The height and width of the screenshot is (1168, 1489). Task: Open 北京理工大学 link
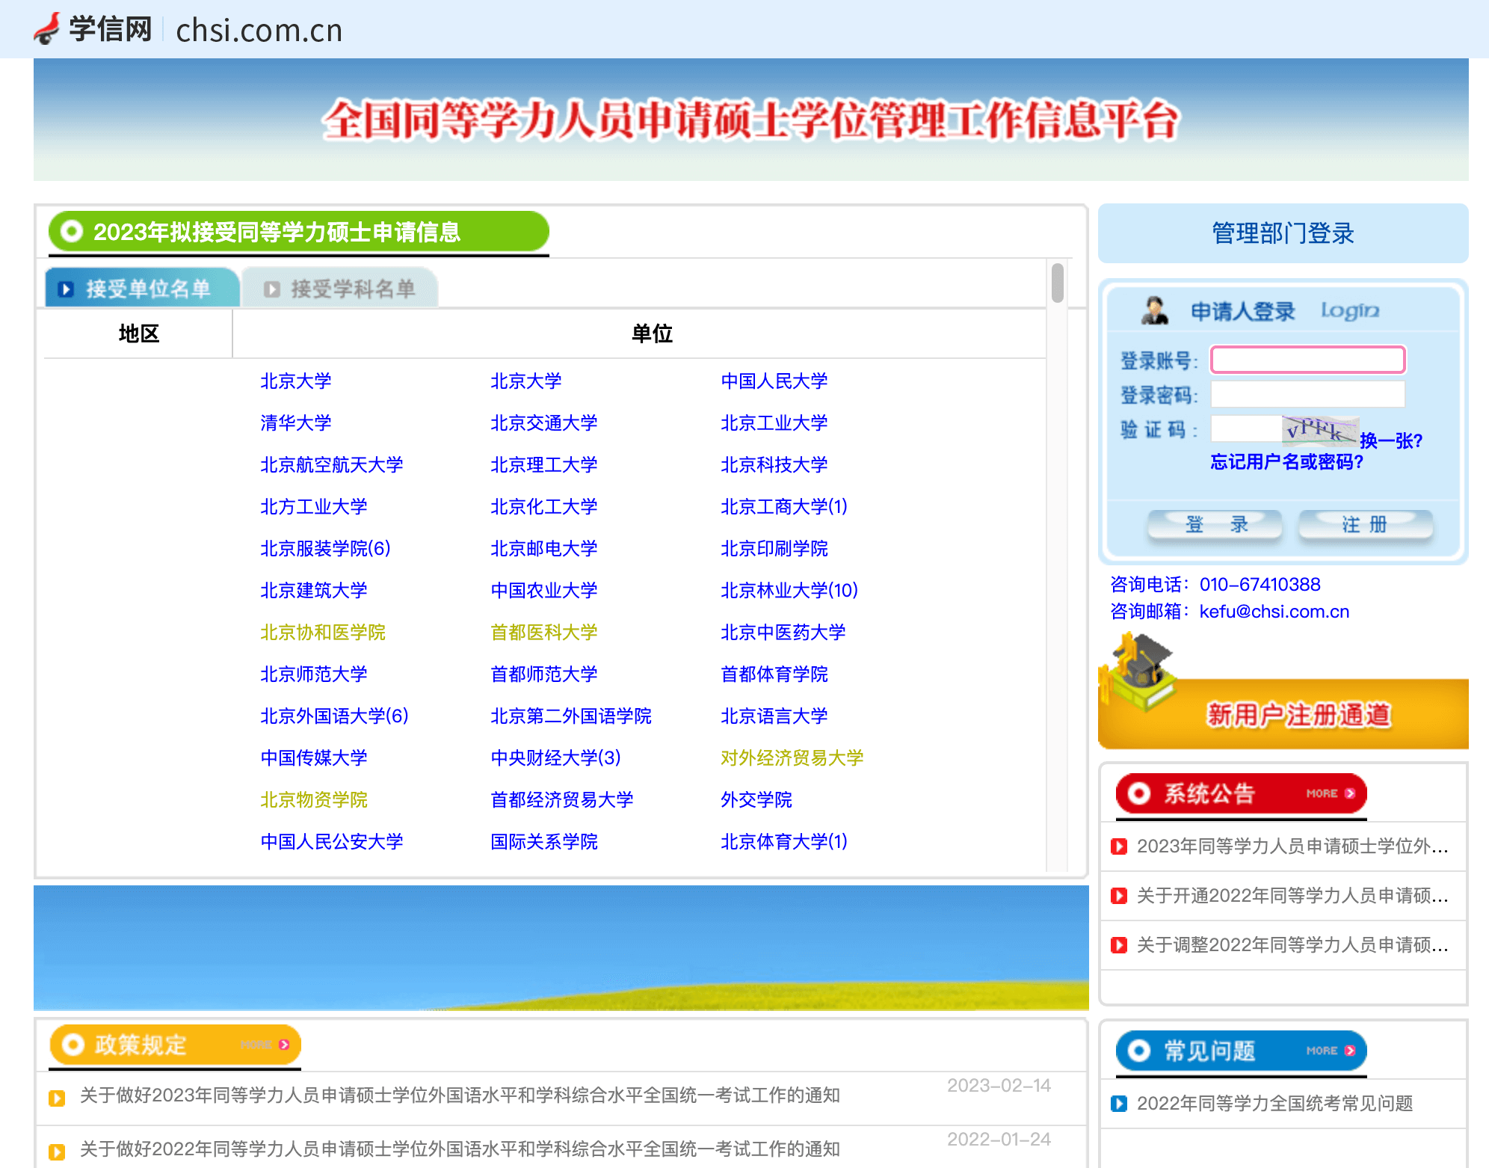point(544,465)
